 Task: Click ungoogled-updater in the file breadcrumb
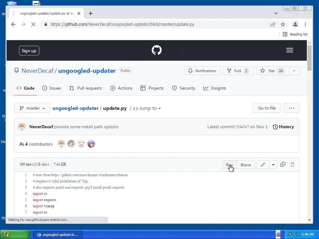click(75, 108)
